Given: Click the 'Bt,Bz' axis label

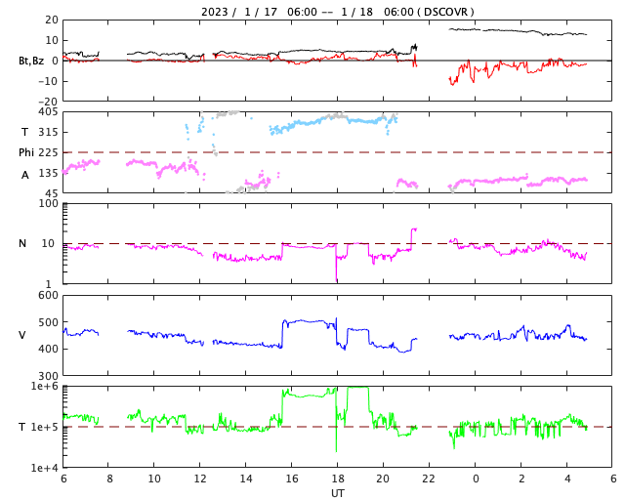Looking at the screenshot, I should pos(31,61).
